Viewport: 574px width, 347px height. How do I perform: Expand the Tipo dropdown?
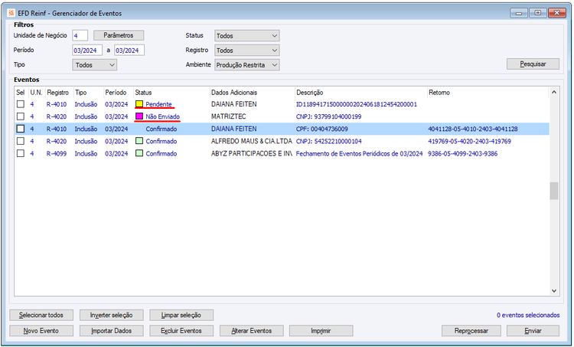pos(94,65)
